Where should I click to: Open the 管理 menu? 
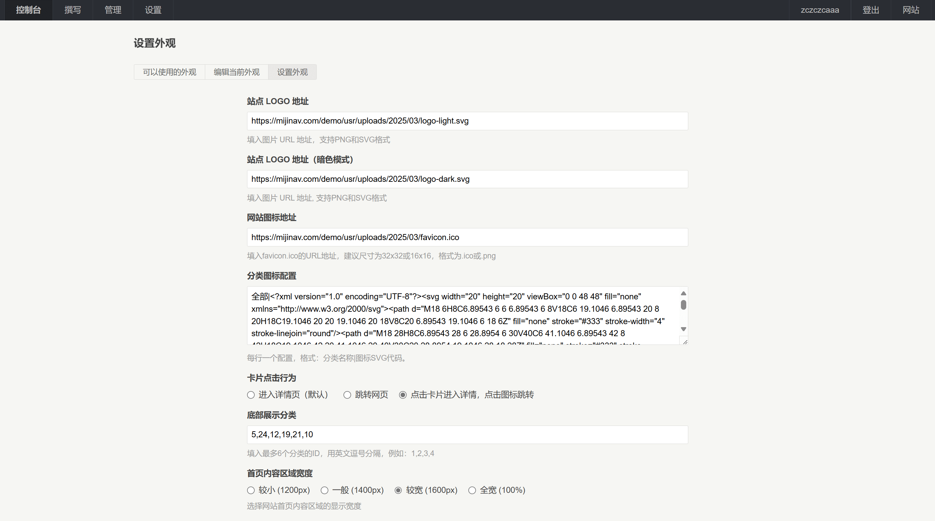coord(113,10)
